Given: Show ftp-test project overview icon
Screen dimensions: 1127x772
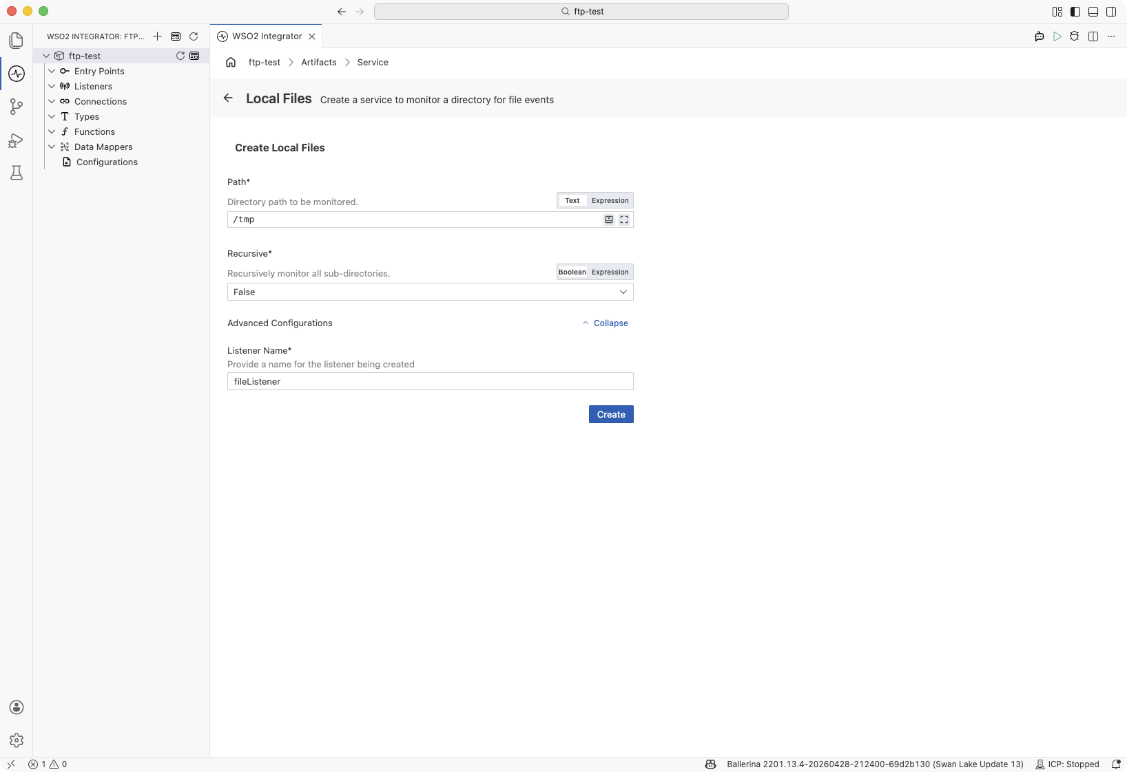Looking at the screenshot, I should coord(194,56).
